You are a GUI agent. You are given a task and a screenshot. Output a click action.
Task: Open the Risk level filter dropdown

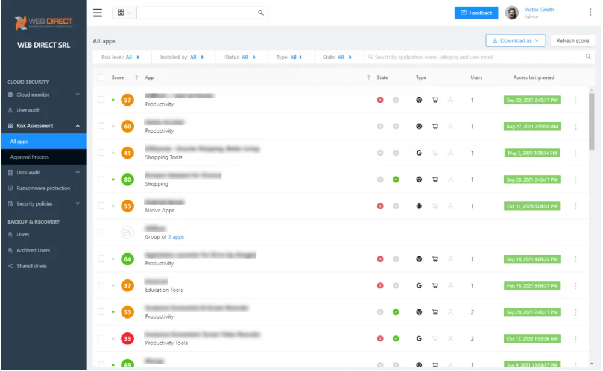[121, 57]
